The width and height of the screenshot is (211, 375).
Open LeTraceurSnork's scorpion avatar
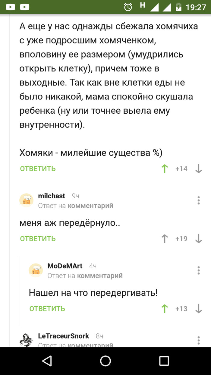click(27, 337)
